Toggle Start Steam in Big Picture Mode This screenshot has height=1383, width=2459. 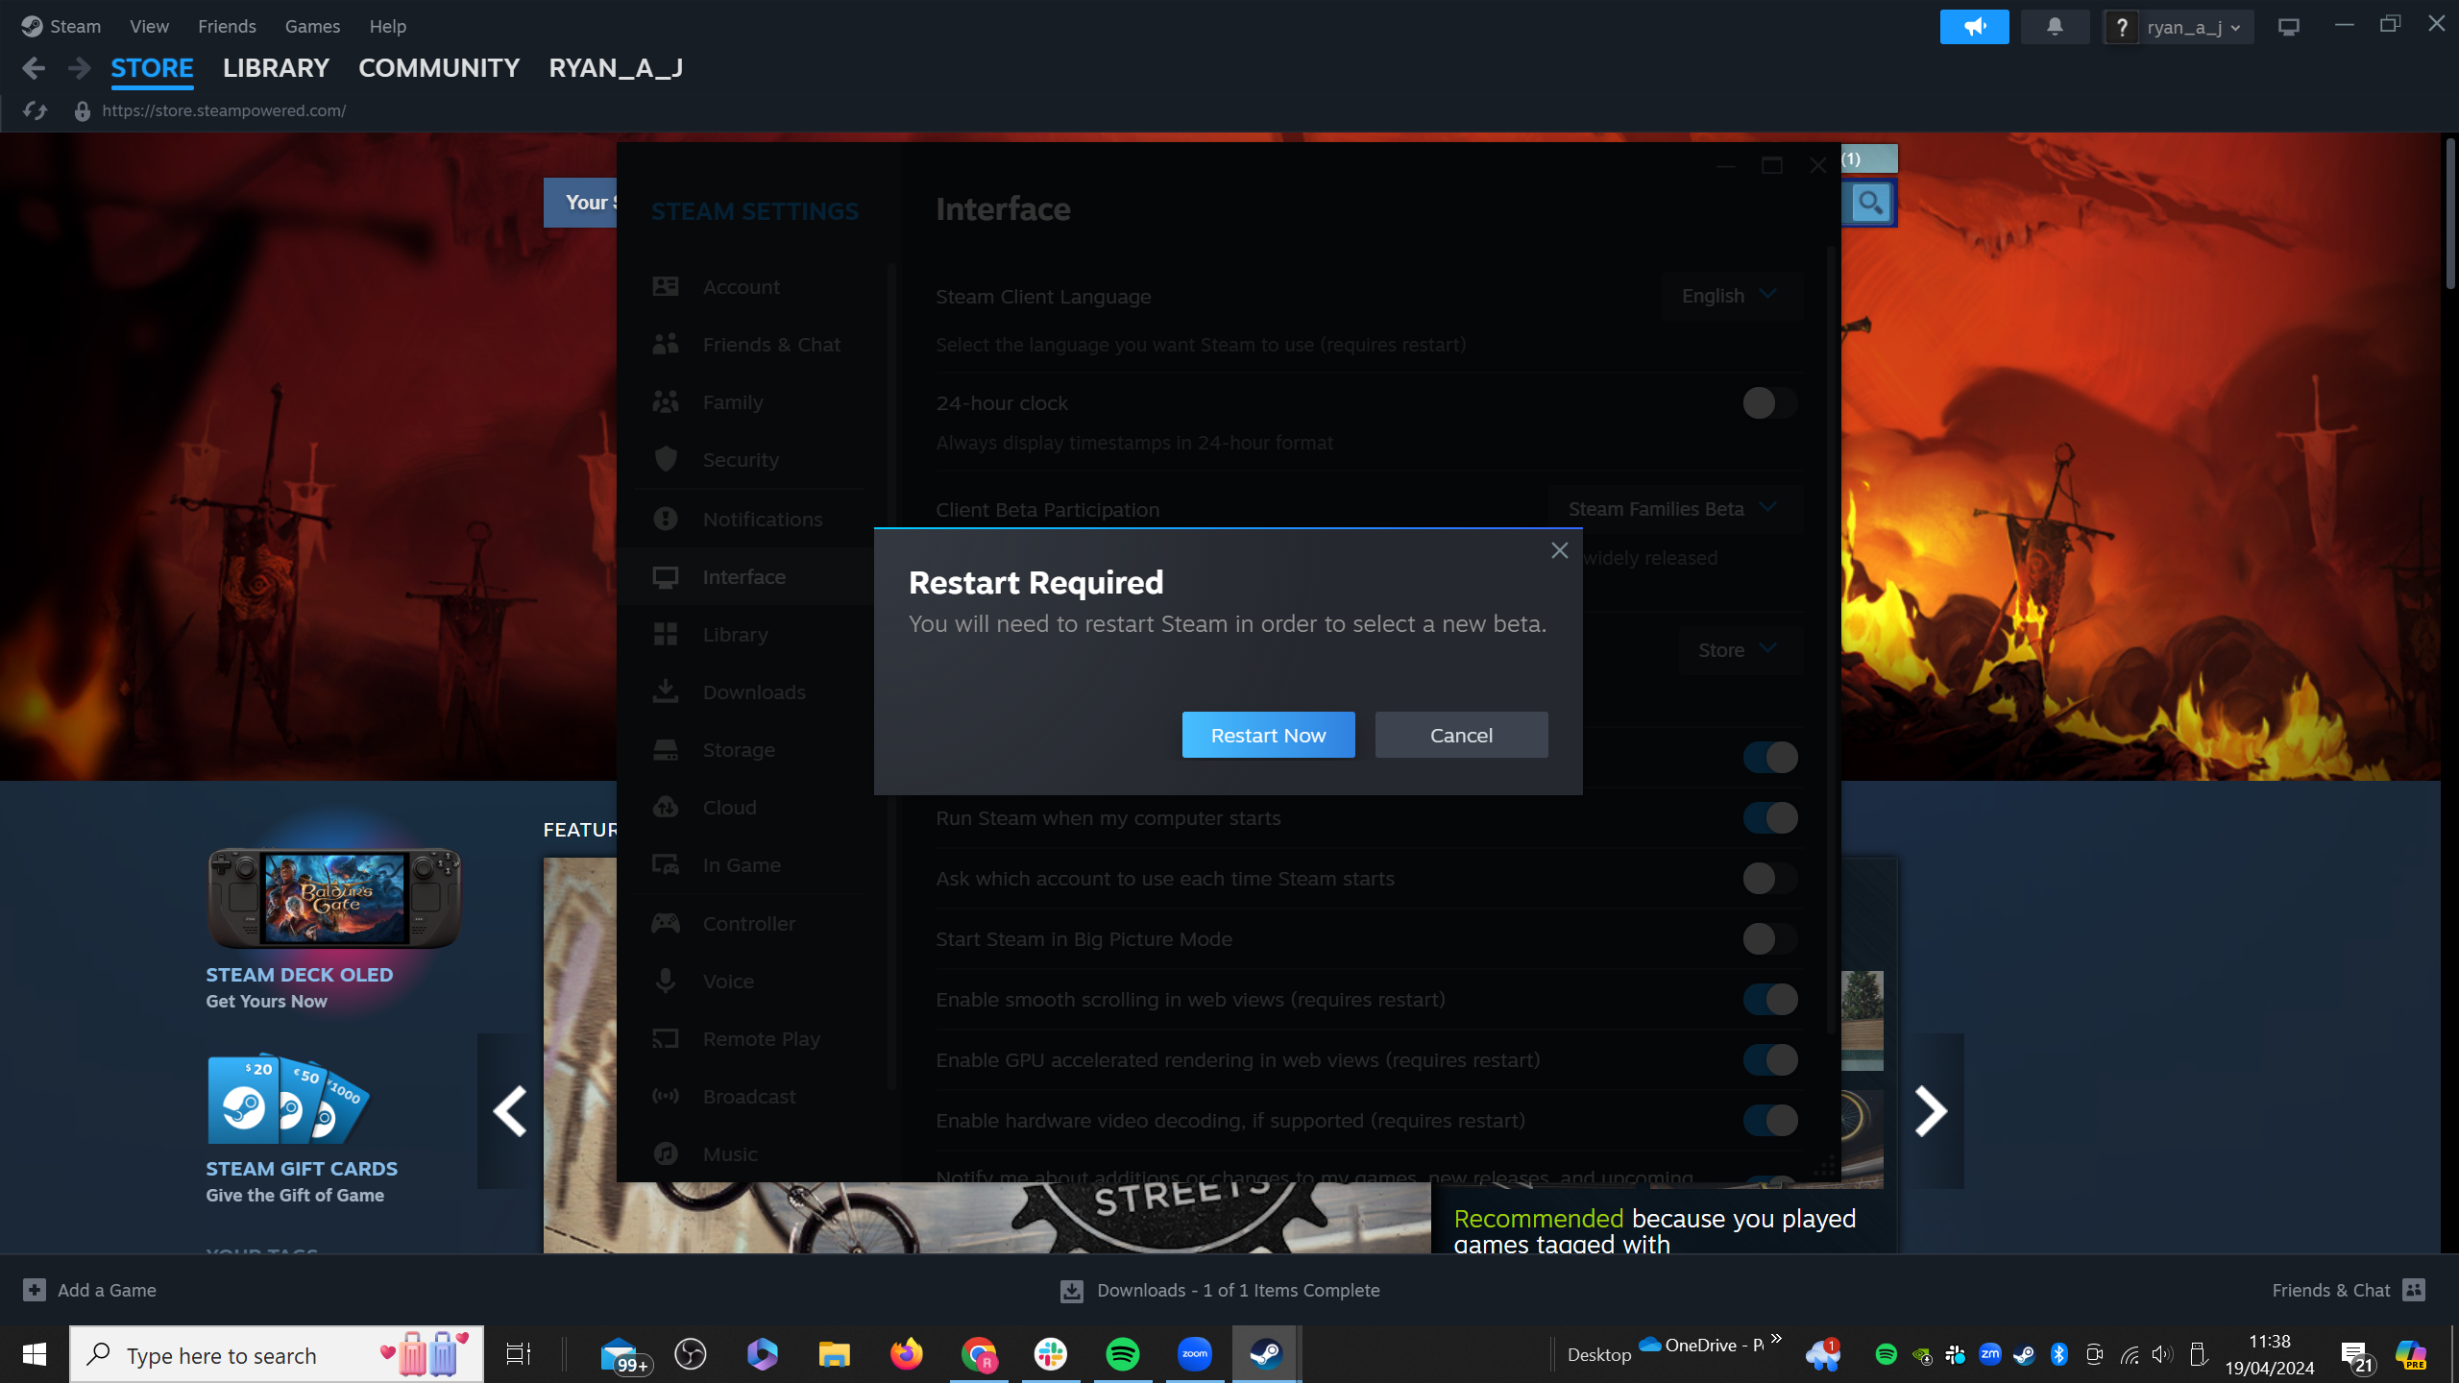pos(1769,939)
